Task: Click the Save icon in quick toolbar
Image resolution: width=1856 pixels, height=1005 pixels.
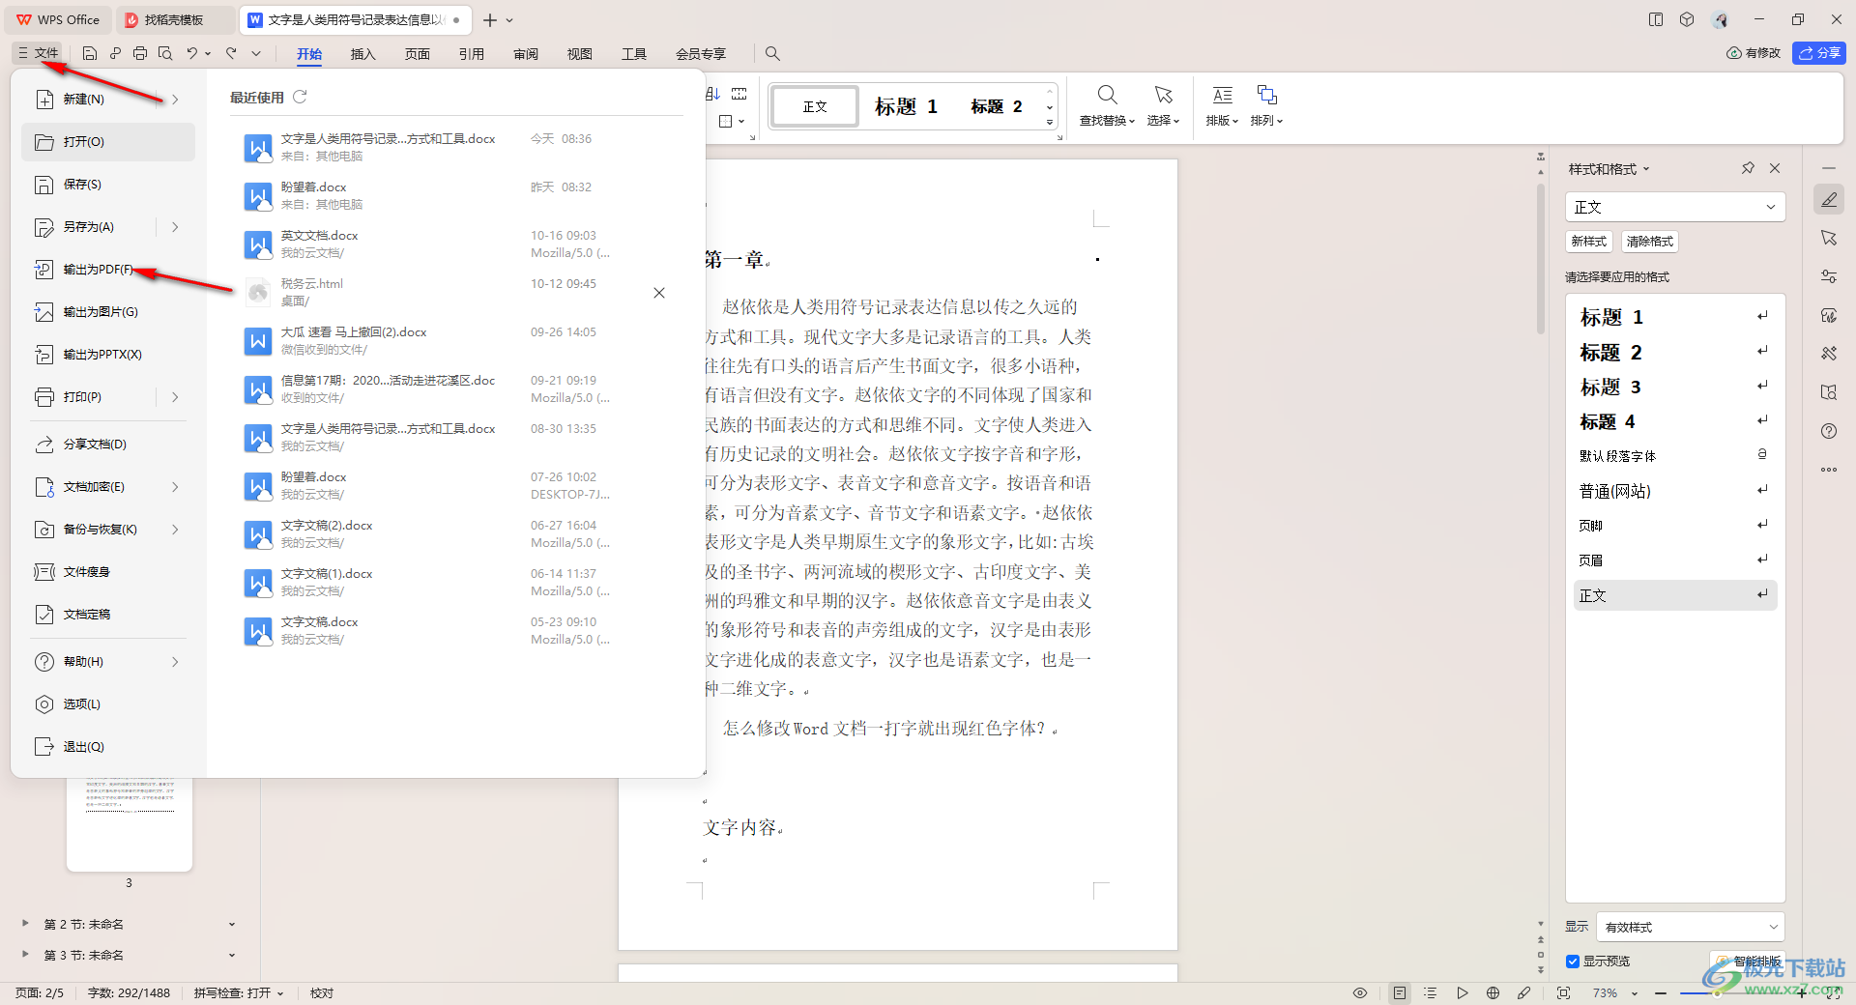Action: (89, 54)
